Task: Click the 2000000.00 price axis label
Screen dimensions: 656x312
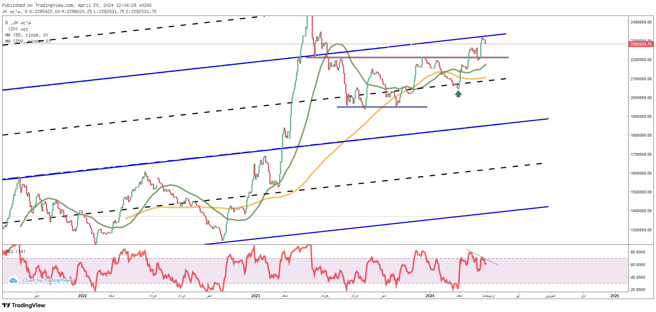Action: coord(641,98)
